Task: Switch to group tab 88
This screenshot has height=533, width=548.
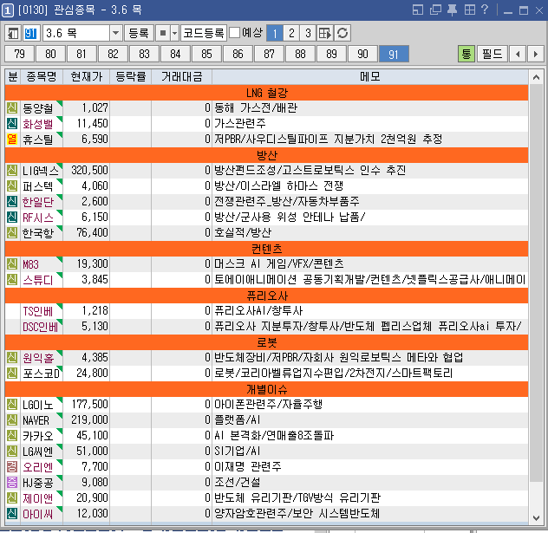Action: (300, 54)
